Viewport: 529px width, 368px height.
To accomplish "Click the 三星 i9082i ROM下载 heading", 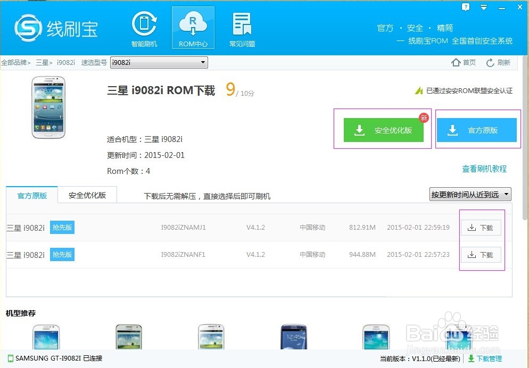I will coord(161,90).
